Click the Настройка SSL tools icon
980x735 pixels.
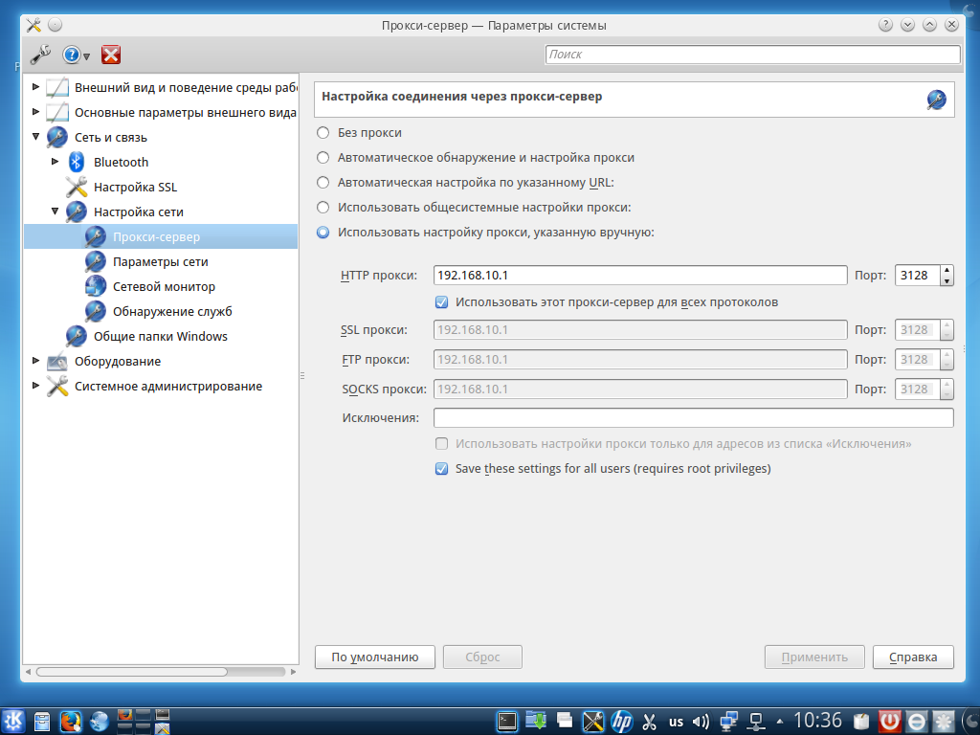point(77,187)
